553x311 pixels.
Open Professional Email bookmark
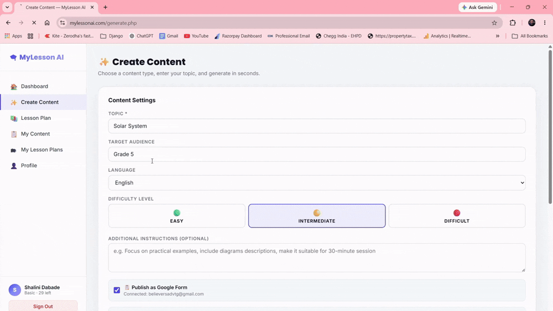pyautogui.click(x=289, y=36)
